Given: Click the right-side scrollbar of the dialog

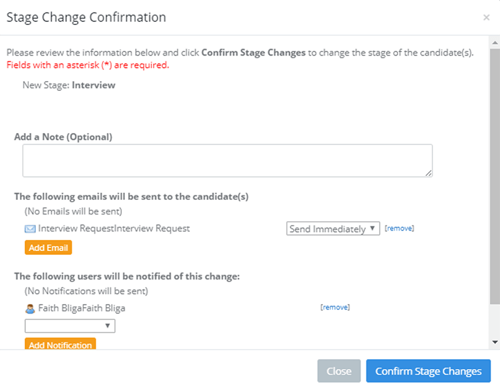Looking at the screenshot, I should coord(495,187).
